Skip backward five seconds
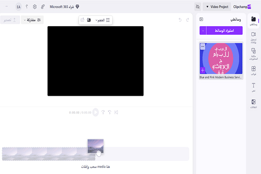 click(x=110, y=112)
